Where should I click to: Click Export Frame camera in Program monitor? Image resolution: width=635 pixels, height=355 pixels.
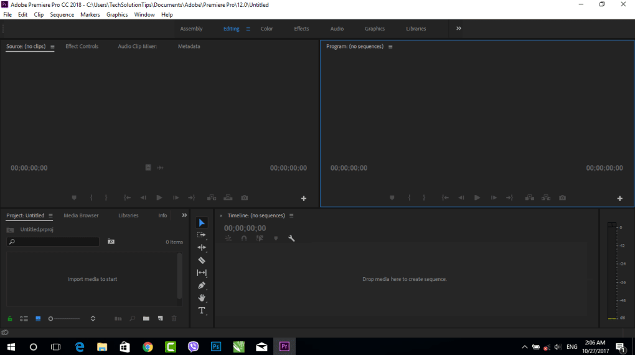tap(563, 198)
